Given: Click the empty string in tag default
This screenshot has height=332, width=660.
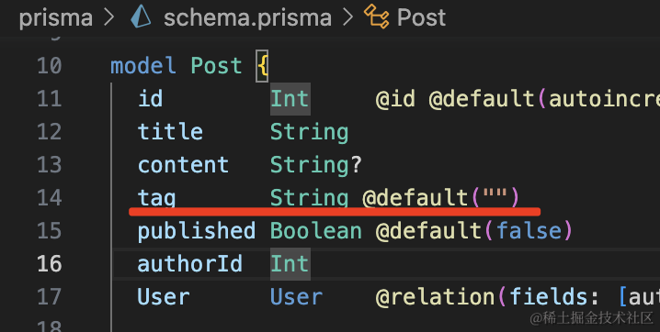Looking at the screenshot, I should (495, 197).
